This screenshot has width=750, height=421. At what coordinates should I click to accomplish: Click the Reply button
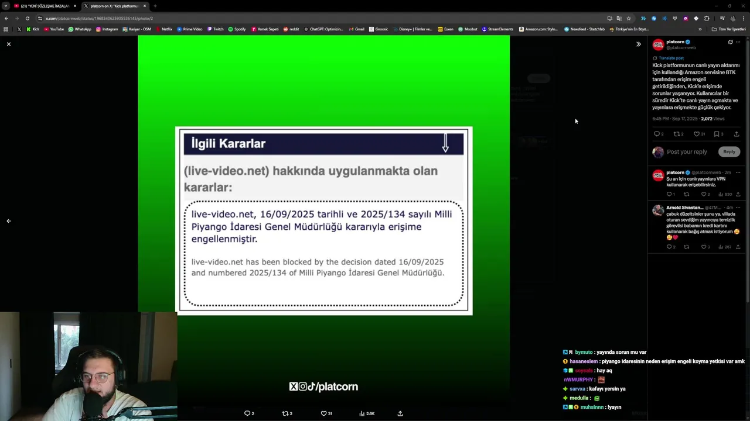729,152
